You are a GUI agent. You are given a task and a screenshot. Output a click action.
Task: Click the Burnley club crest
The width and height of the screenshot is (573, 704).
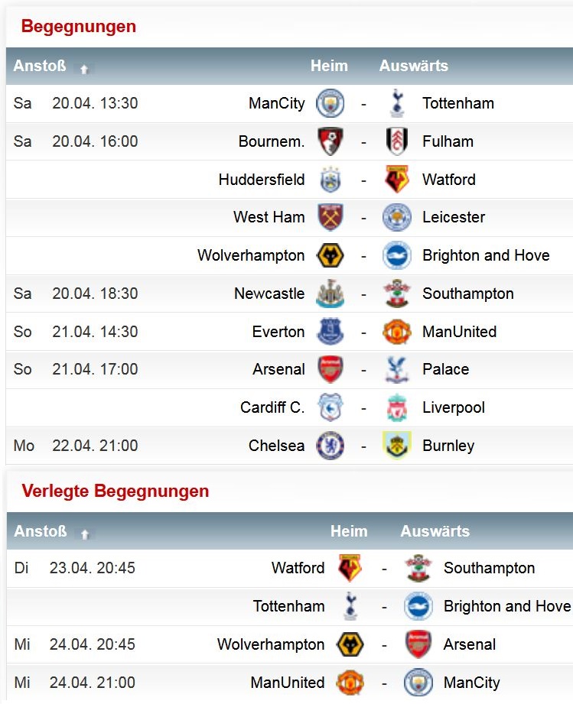397,446
